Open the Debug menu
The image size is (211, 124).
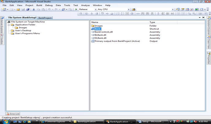[x=49, y=5]
